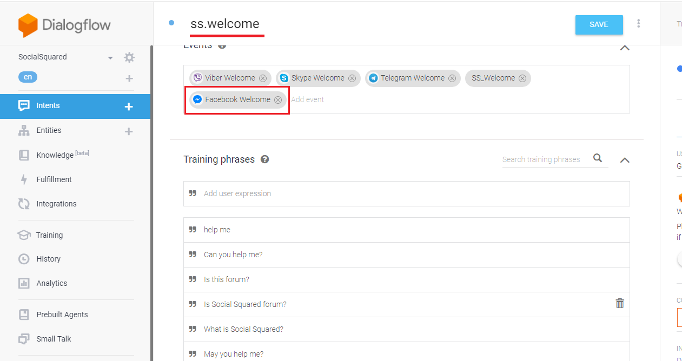Viewport: 682px width, 361px height.
Task: Collapse the Training phrases section
Action: point(625,160)
